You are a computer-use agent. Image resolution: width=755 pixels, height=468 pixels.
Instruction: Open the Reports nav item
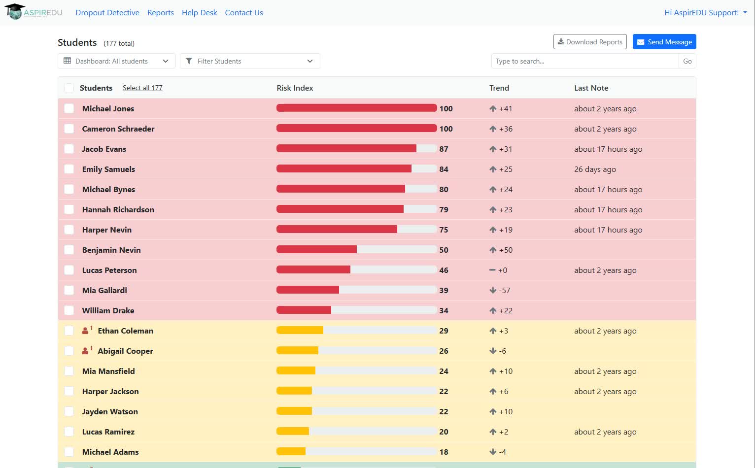pyautogui.click(x=161, y=12)
